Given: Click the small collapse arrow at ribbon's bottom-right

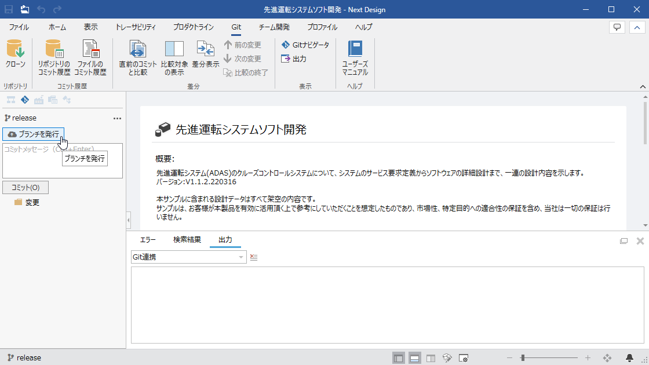Looking at the screenshot, I should pos(643,86).
